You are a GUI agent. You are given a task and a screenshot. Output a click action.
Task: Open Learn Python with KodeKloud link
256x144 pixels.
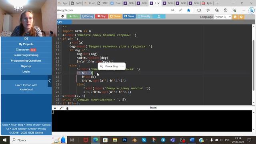point(26,87)
